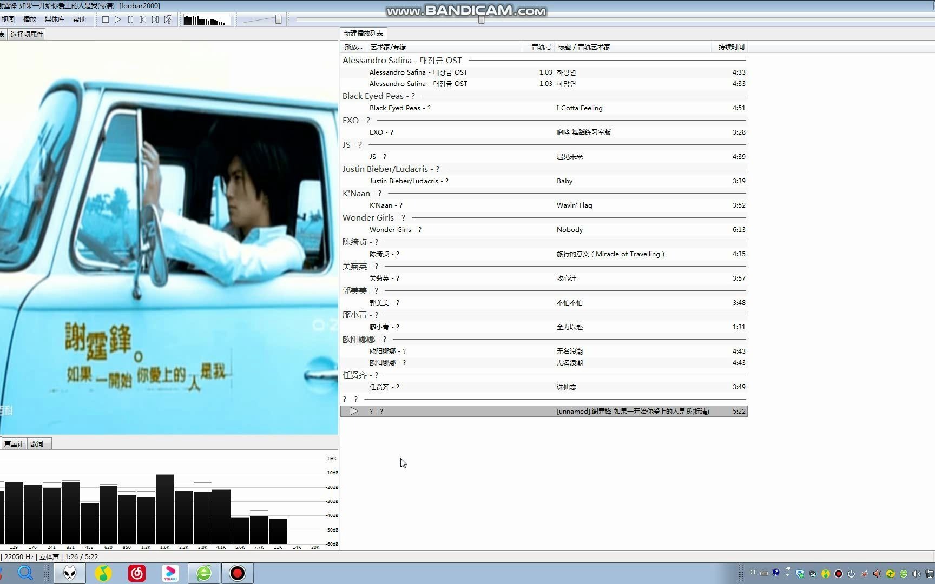Click the 1:26 / 5:22 time in the status bar
Image resolution: width=935 pixels, height=584 pixels.
tap(81, 557)
